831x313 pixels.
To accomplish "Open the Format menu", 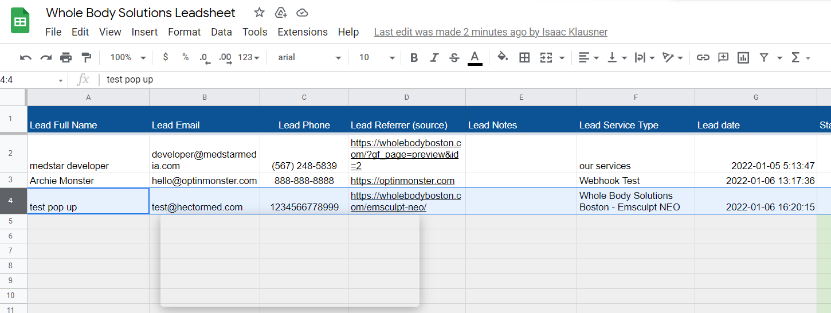I will (x=185, y=32).
